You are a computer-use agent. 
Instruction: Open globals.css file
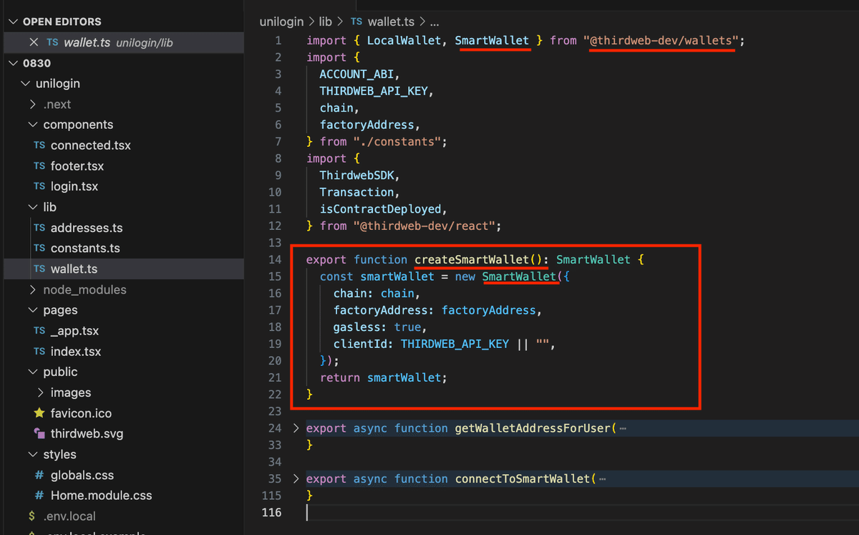[82, 475]
